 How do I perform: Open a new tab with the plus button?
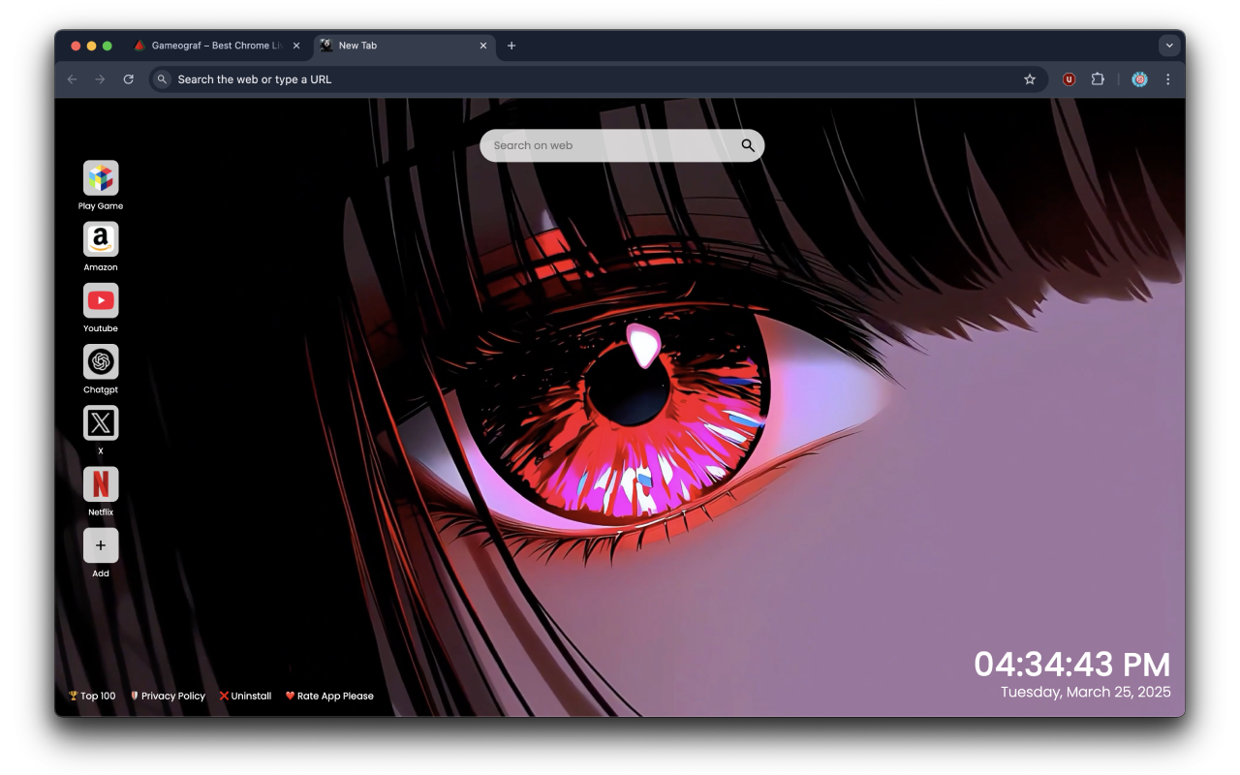tap(511, 46)
